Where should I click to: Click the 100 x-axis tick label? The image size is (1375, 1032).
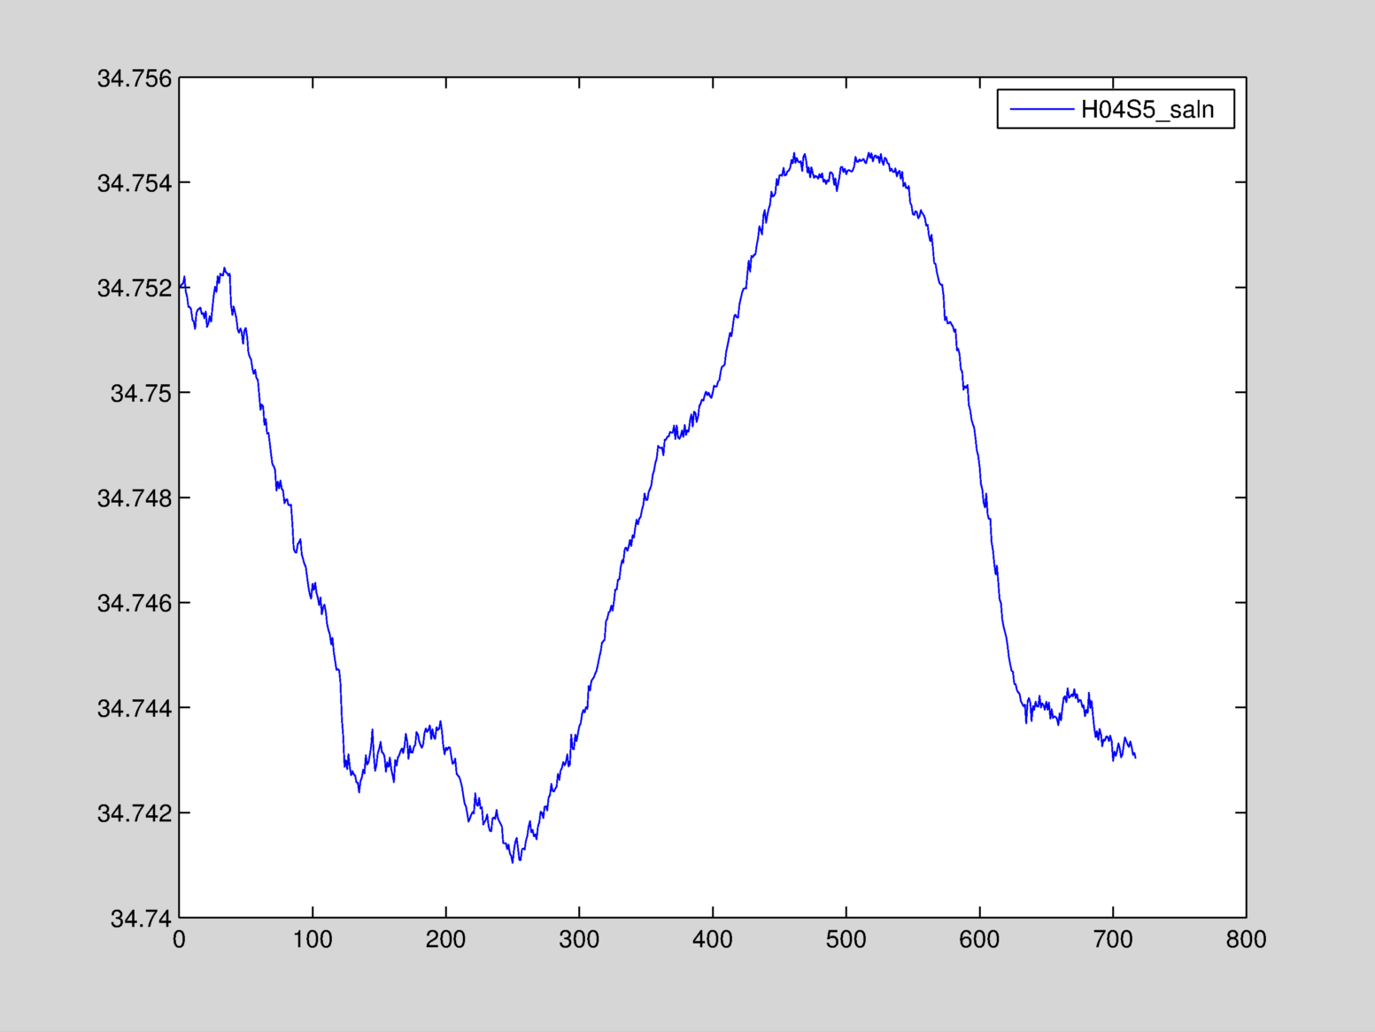pyautogui.click(x=313, y=940)
